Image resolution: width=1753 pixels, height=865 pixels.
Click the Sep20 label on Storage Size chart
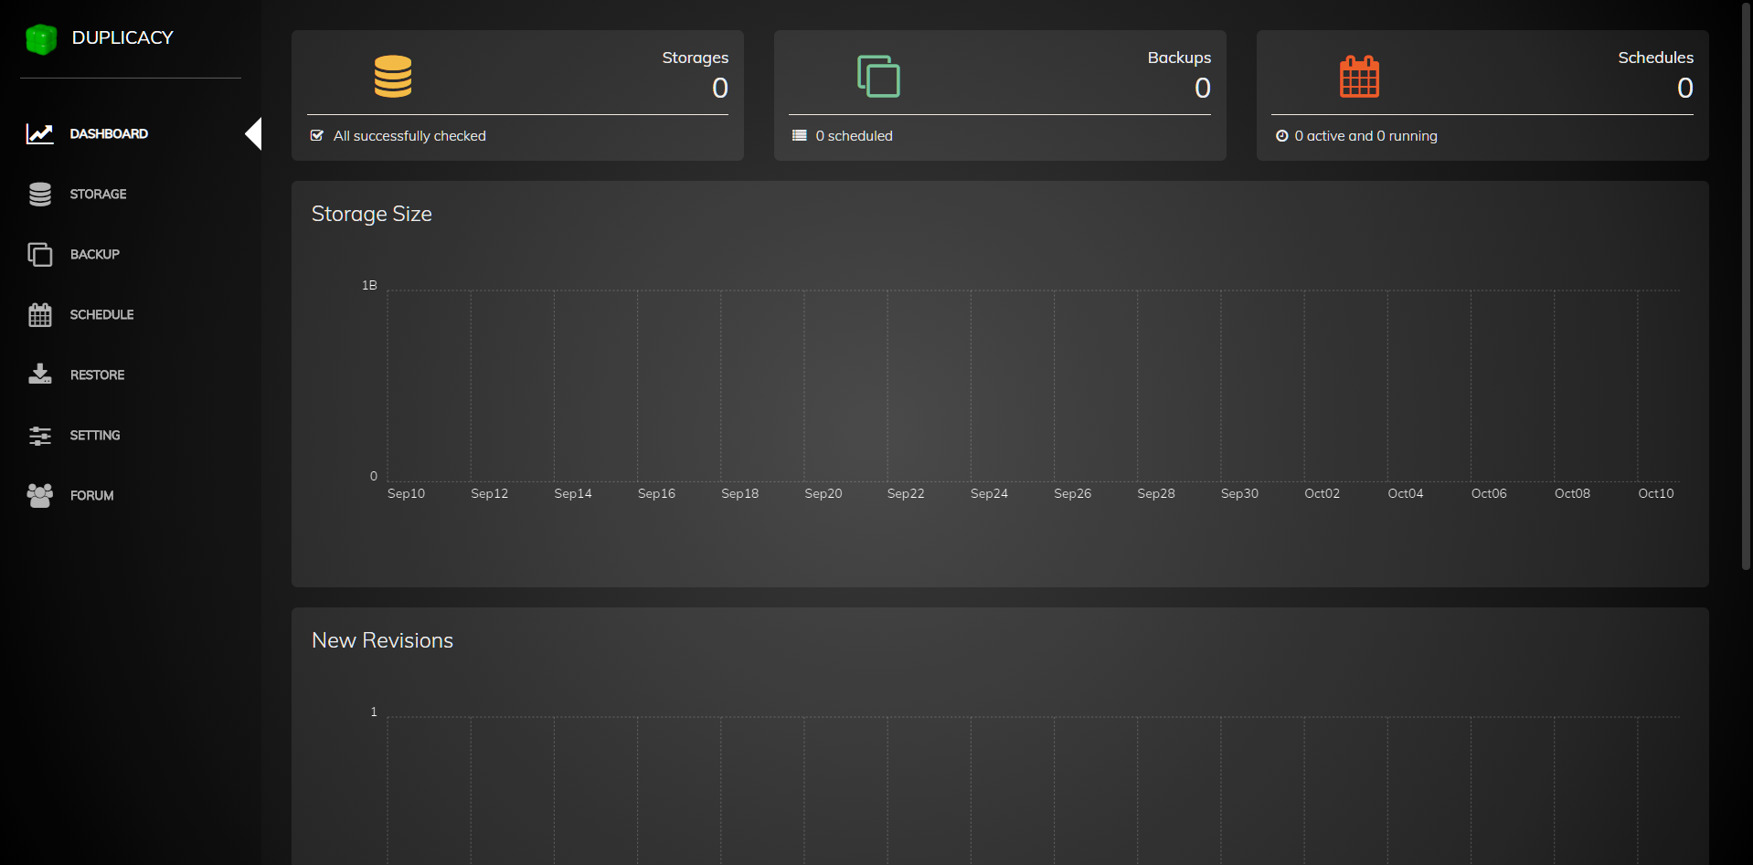[x=823, y=494]
